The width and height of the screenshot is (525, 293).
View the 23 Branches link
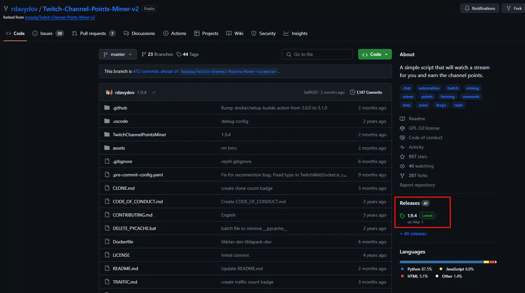[157, 54]
